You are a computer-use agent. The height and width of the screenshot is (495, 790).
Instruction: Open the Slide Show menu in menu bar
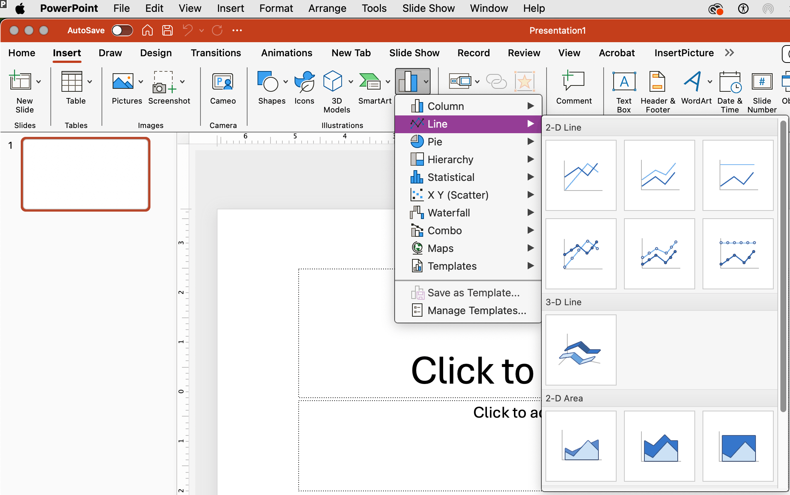pyautogui.click(x=428, y=8)
